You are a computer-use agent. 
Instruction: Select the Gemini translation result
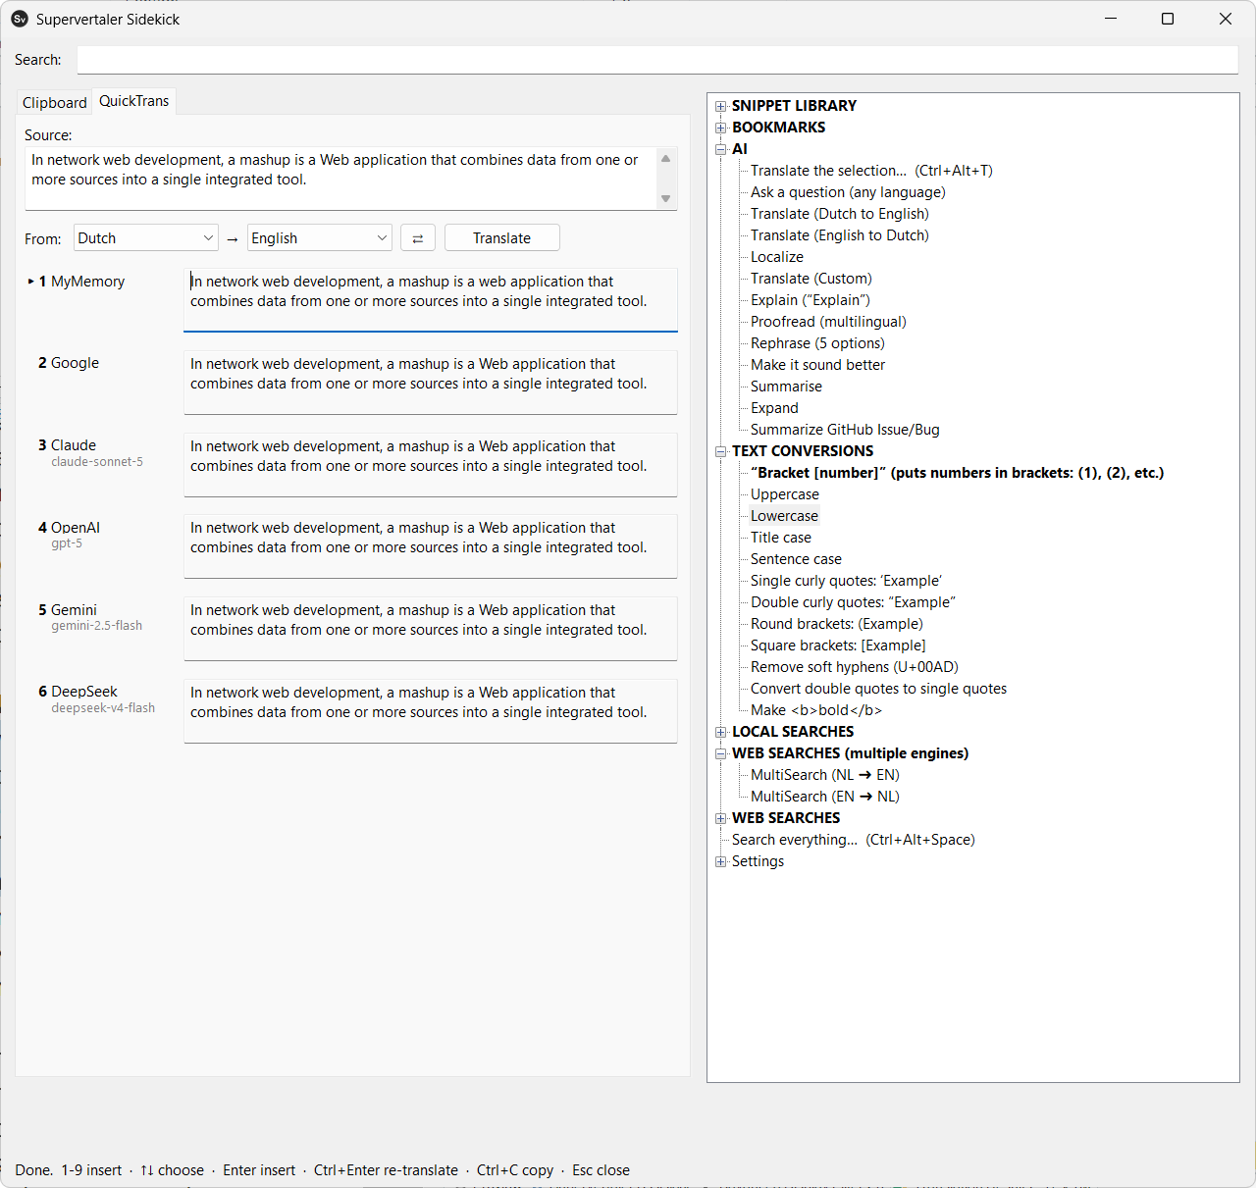431,628
